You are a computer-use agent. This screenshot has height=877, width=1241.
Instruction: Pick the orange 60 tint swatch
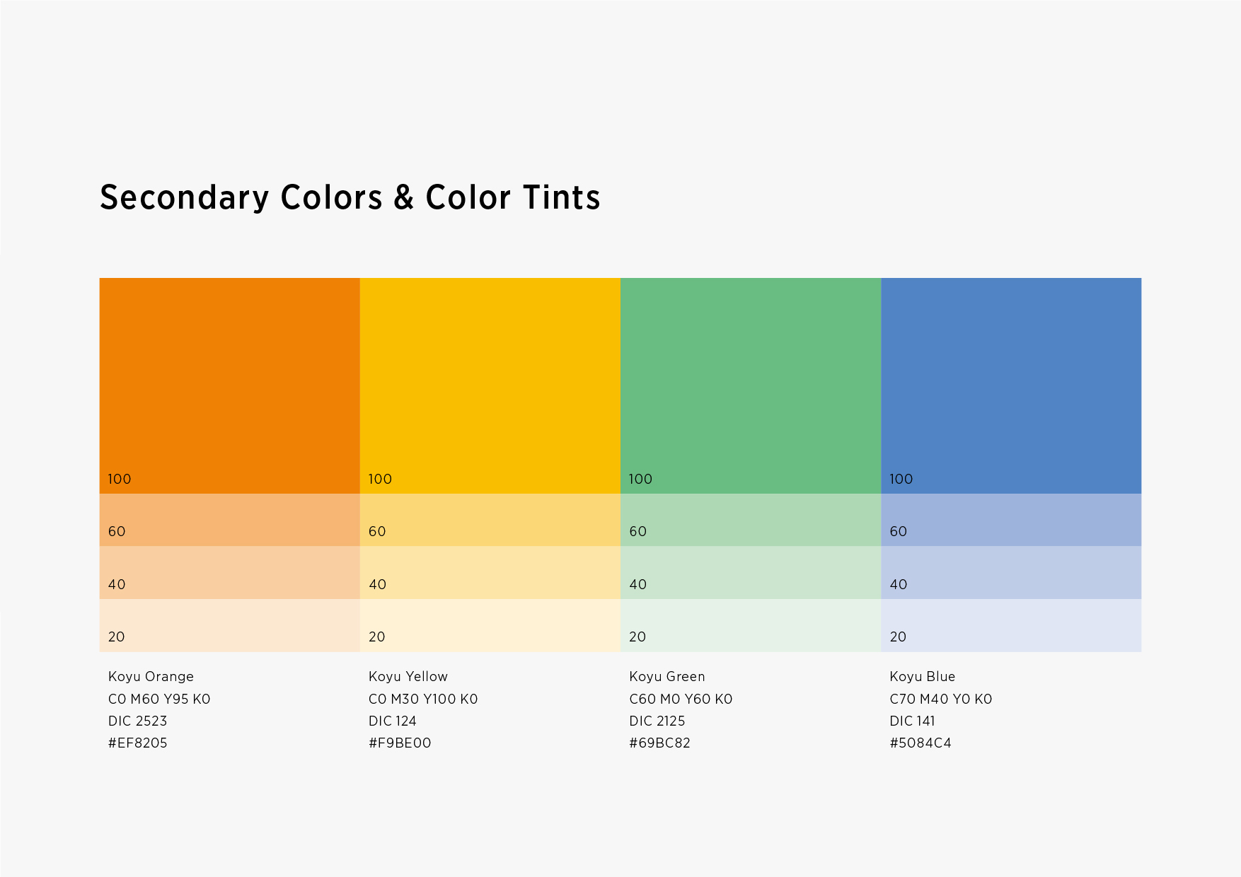pyautogui.click(x=229, y=520)
